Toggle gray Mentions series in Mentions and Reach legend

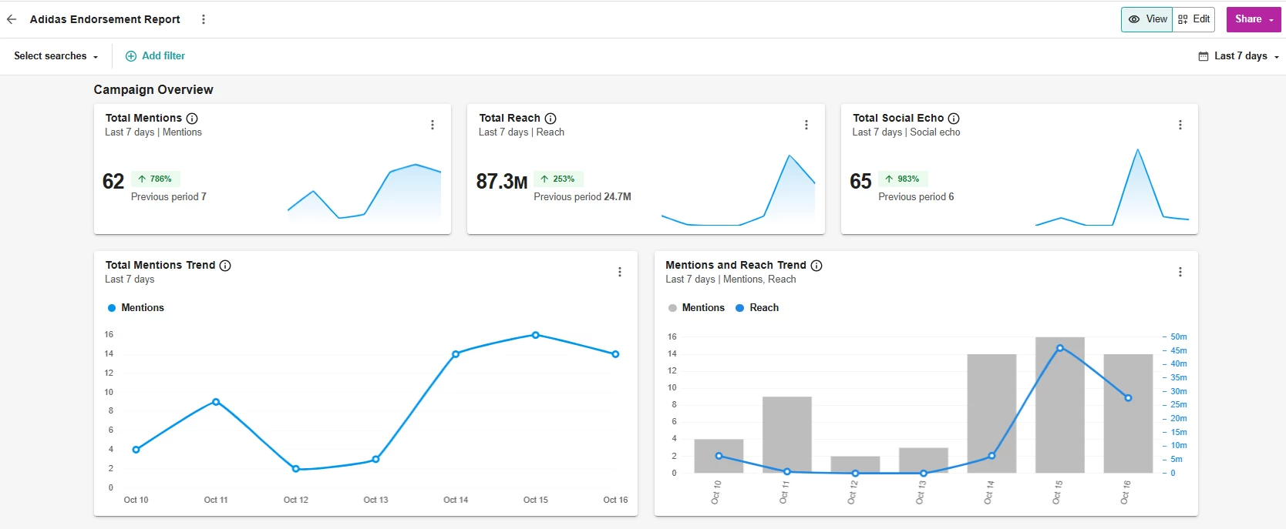(x=696, y=308)
